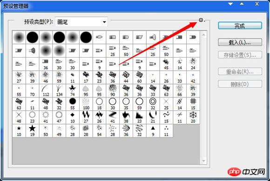Screen dimensions: 270x181
Task: Choose the three dots brush size 11
Action: 166,131
